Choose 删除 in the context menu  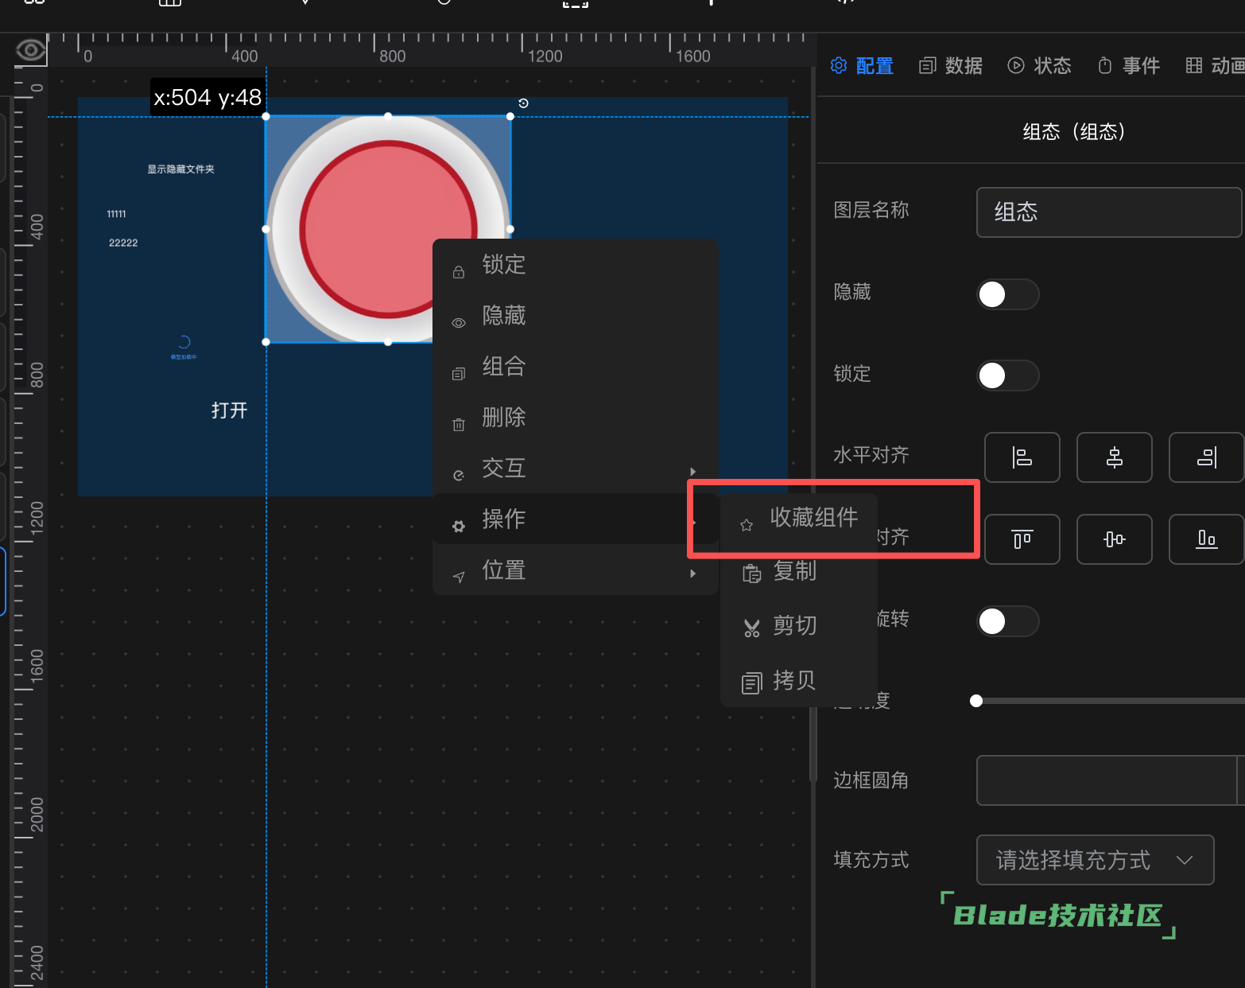pyautogui.click(x=503, y=418)
